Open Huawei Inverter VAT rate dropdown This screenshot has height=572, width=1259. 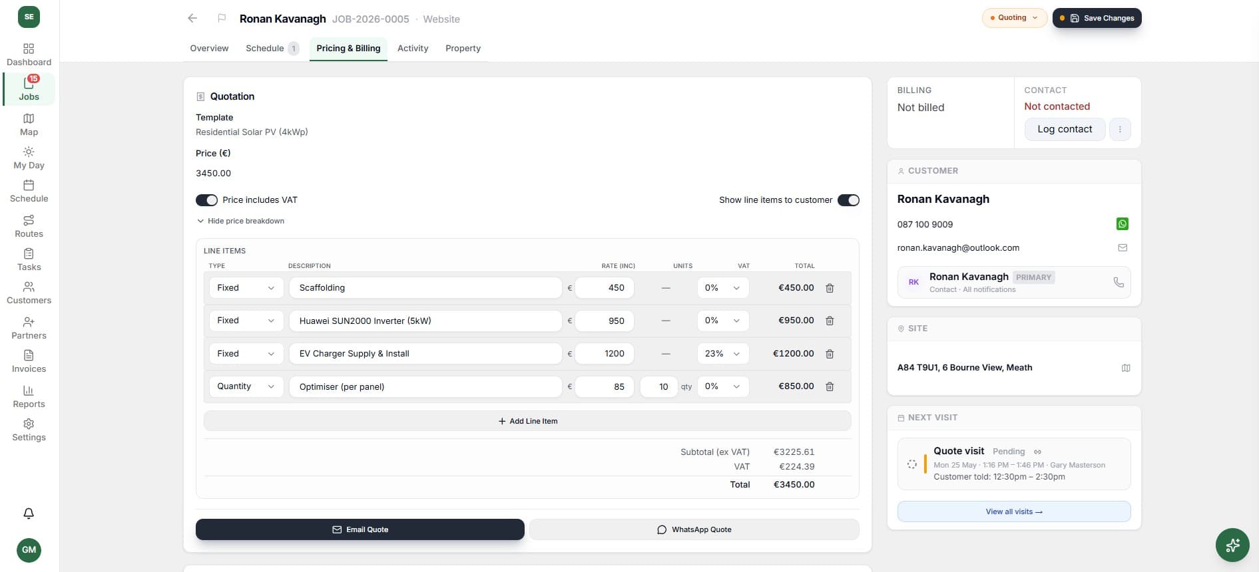[x=723, y=321]
